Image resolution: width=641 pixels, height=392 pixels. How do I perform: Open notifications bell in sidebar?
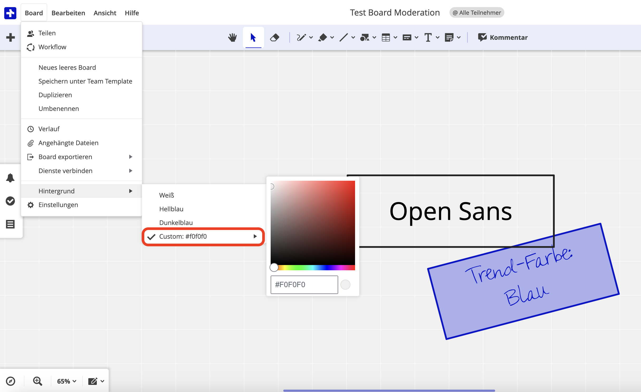pos(10,178)
